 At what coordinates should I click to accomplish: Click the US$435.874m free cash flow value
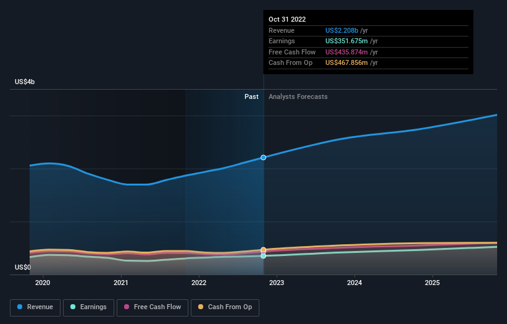[x=346, y=52]
